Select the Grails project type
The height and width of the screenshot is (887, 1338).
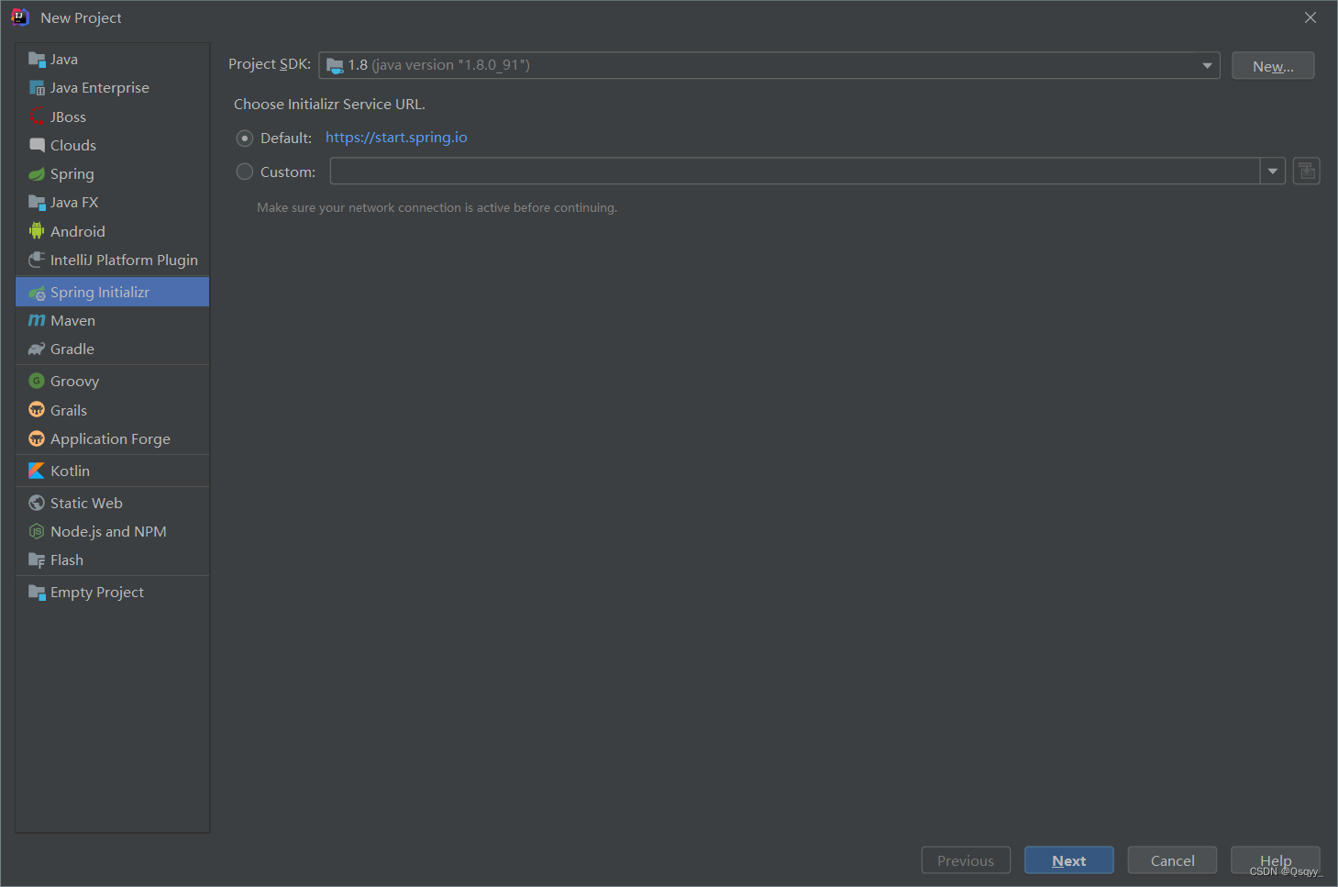coord(69,409)
